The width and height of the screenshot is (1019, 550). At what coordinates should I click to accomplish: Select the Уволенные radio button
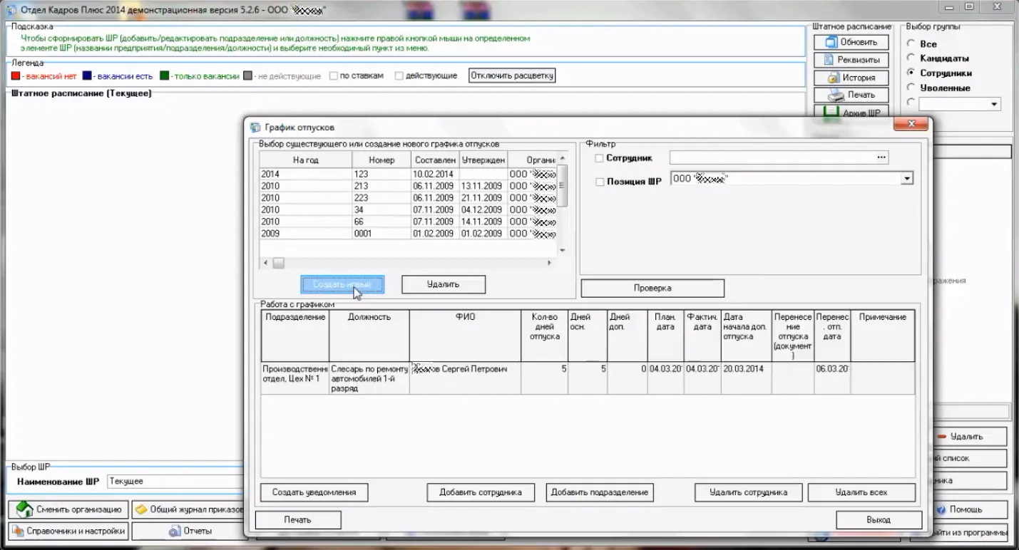pyautogui.click(x=911, y=88)
